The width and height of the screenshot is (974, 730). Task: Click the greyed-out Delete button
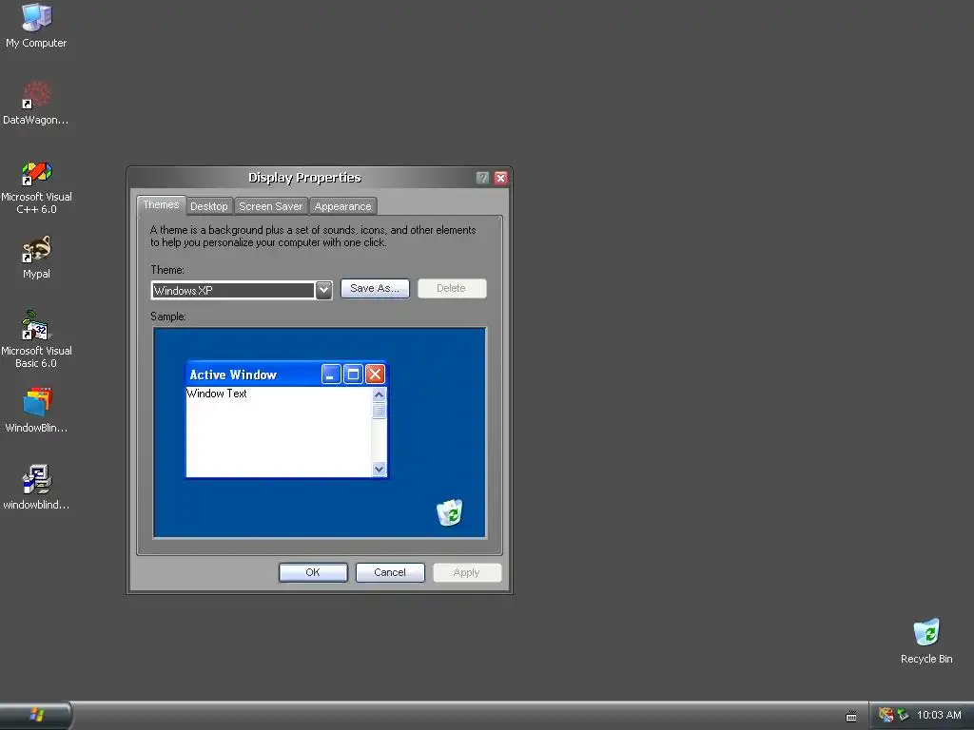pyautogui.click(x=452, y=288)
